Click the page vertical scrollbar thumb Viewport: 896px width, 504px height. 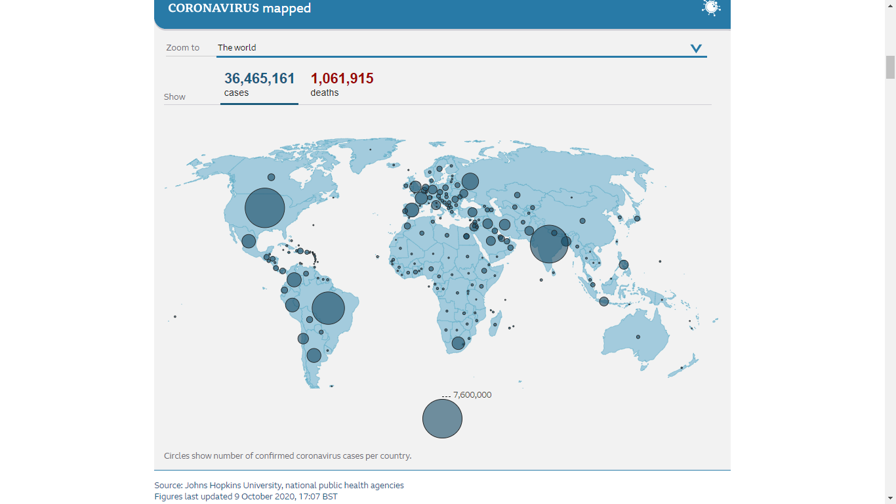pos(890,67)
